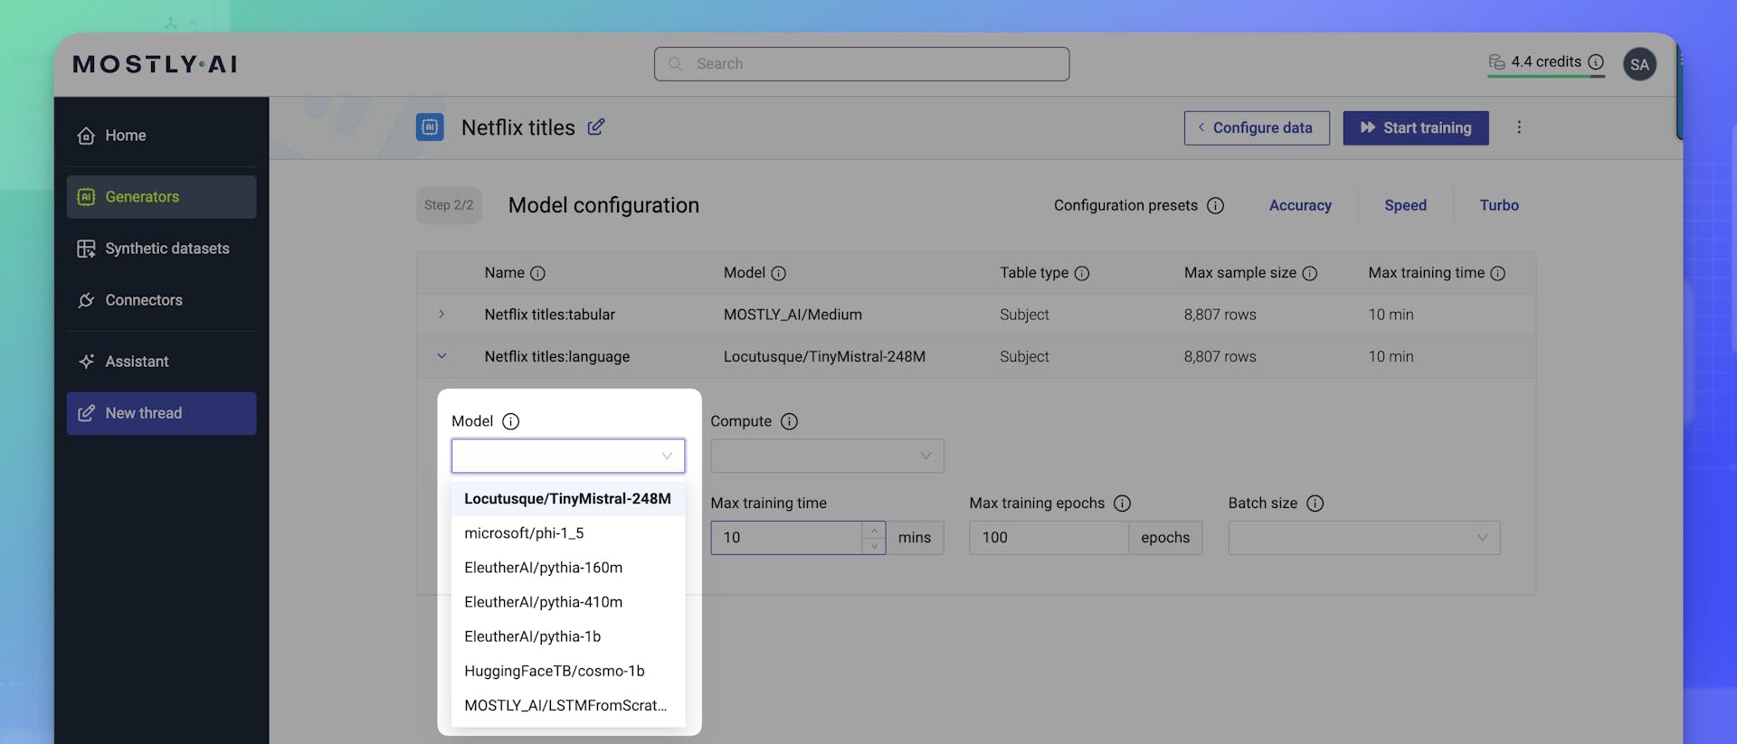Image resolution: width=1737 pixels, height=744 pixels.
Task: Click the Max training time input
Action: coord(786,538)
